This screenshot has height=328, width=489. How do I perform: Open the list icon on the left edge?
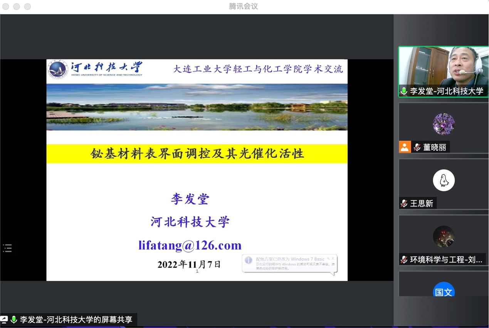(7, 248)
